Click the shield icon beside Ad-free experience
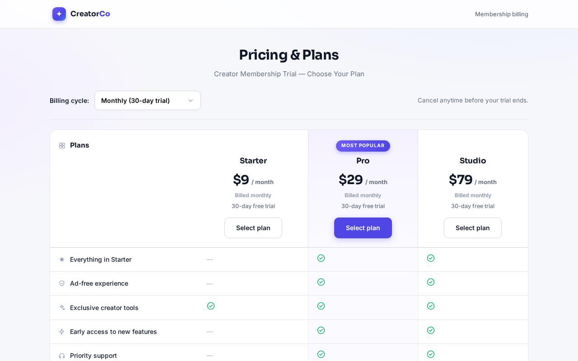 62,283
